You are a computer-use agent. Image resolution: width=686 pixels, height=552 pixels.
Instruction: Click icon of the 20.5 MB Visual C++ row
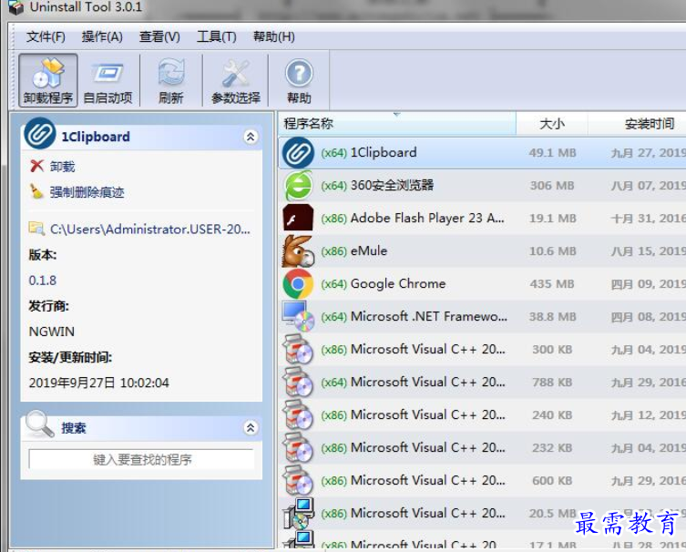[x=298, y=514]
